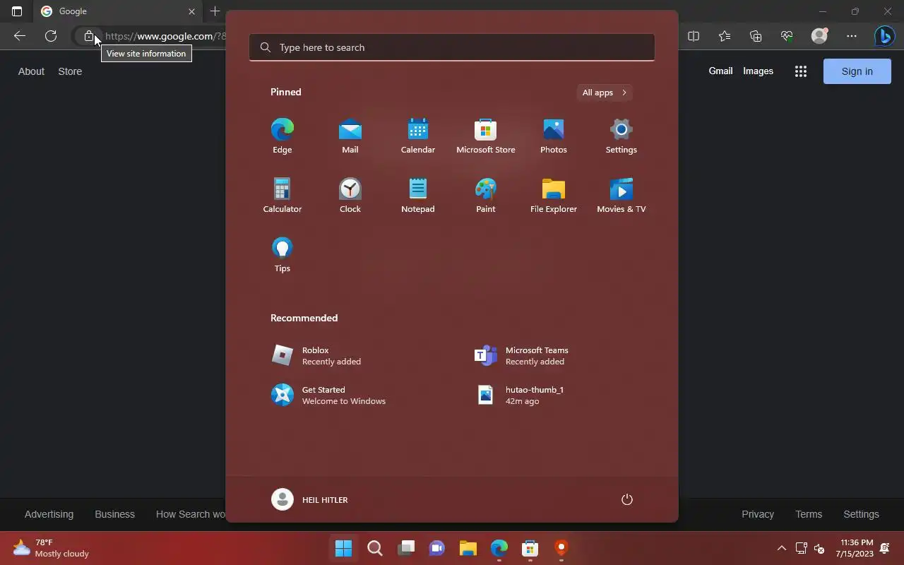Viewport: 904px width, 565px height.
Task: Open Microsoft Store on the taskbar
Action: (530, 548)
